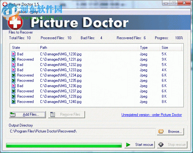193x153 pixels.
Task: Click the Picture Doctor red cross title bar icon
Action: [5, 4]
